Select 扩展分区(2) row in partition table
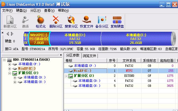This screenshot has width=178, height=111. pos(121,76)
